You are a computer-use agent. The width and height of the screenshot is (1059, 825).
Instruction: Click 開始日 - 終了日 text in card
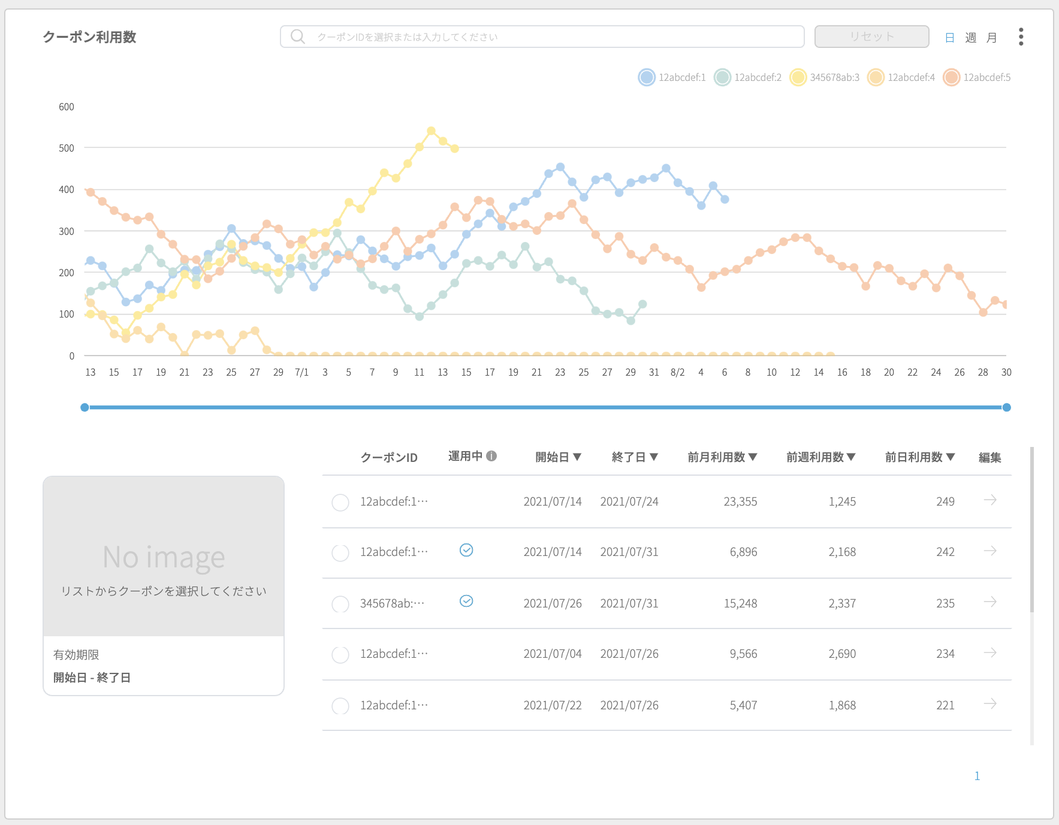pyautogui.click(x=92, y=678)
